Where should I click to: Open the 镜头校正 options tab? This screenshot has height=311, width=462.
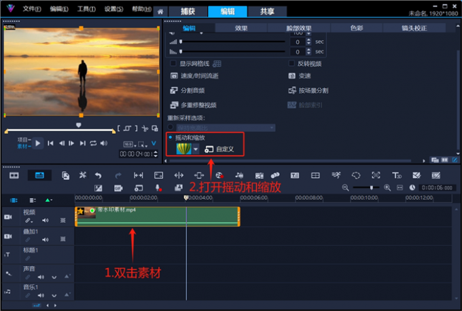[x=414, y=28]
